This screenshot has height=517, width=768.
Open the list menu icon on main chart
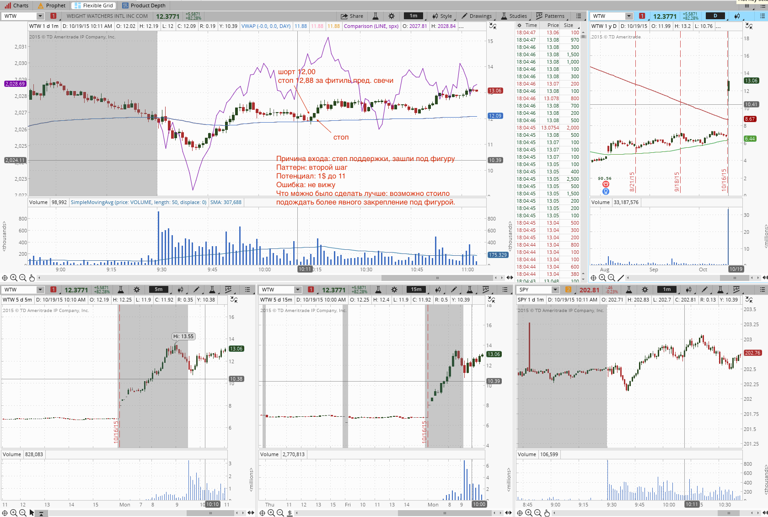click(579, 16)
